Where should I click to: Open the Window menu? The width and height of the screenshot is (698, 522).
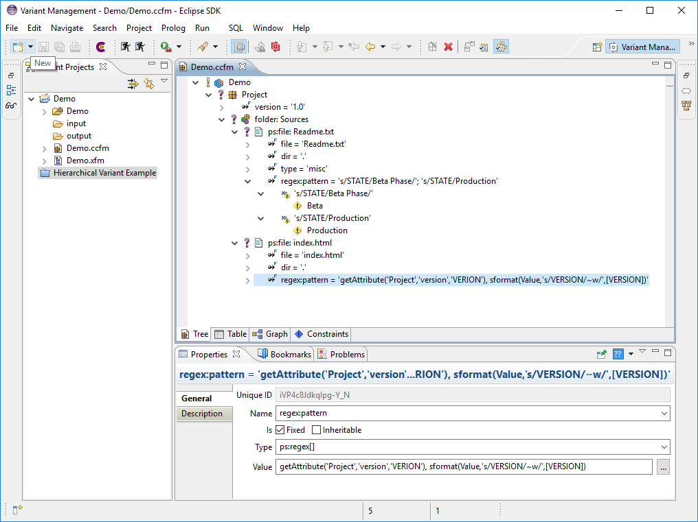267,28
